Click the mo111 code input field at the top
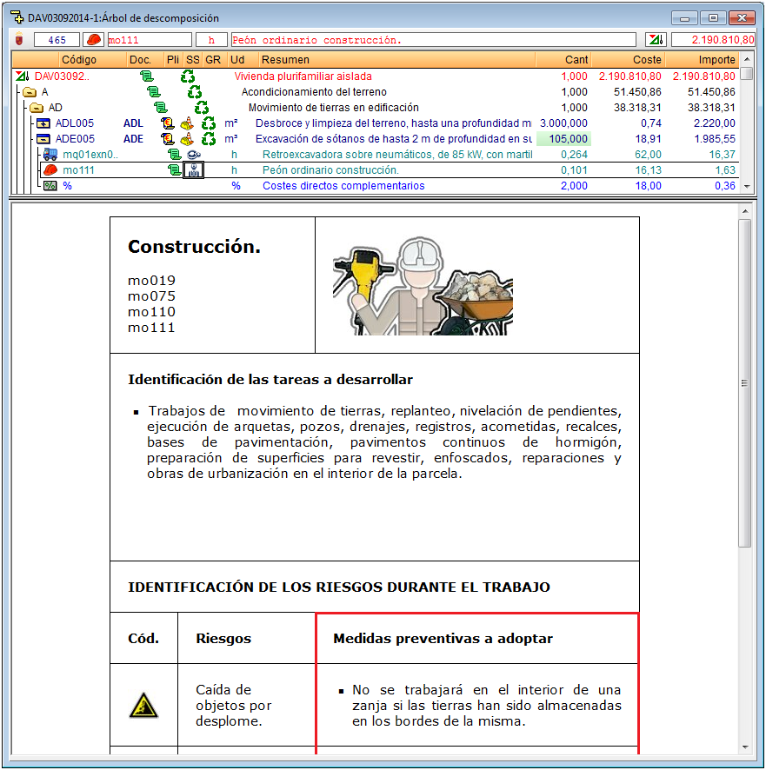The width and height of the screenshot is (766, 770). click(x=150, y=40)
